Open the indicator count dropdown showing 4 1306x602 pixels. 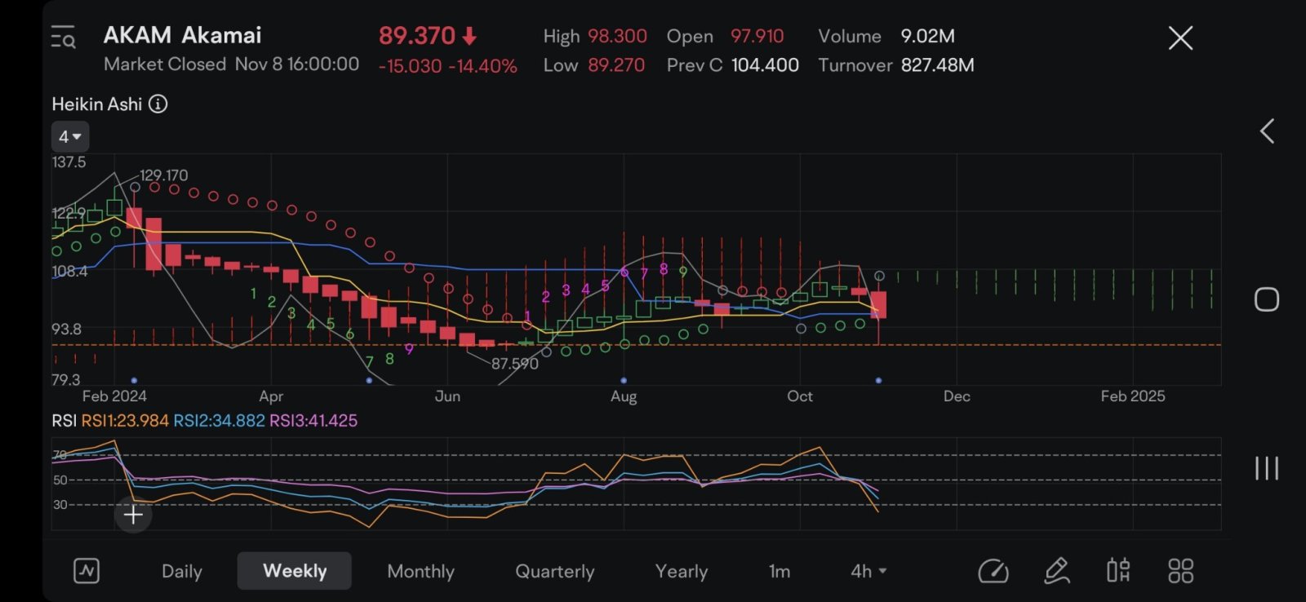pos(70,137)
